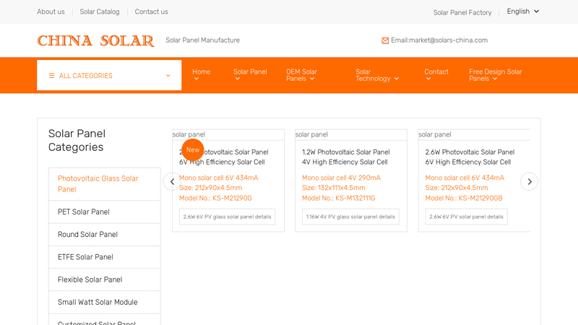This screenshot has height=325, width=578.
Task: Open the product image above KS-M132111G
Action: click(x=351, y=134)
